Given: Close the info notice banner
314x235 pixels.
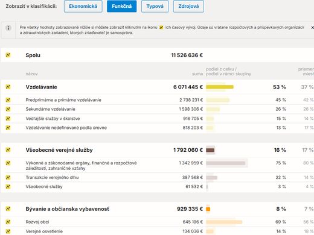Looking at the screenshot, I should click(x=312, y=28).
